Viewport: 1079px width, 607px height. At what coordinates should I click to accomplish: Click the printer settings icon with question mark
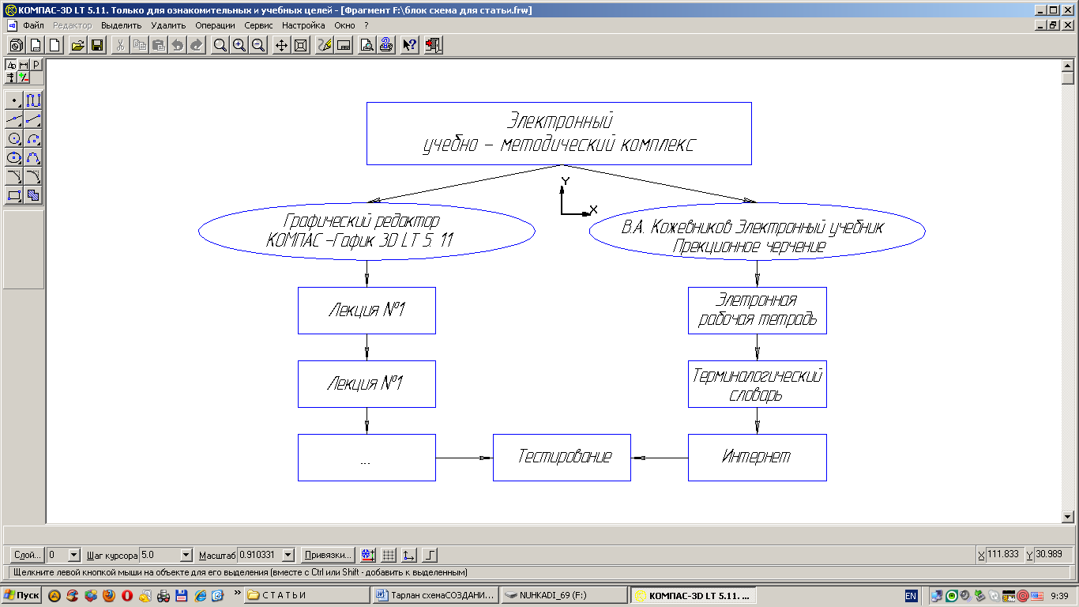point(386,45)
